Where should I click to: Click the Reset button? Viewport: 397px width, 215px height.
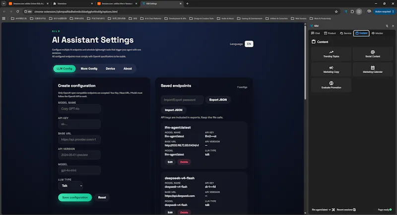pos(102,198)
